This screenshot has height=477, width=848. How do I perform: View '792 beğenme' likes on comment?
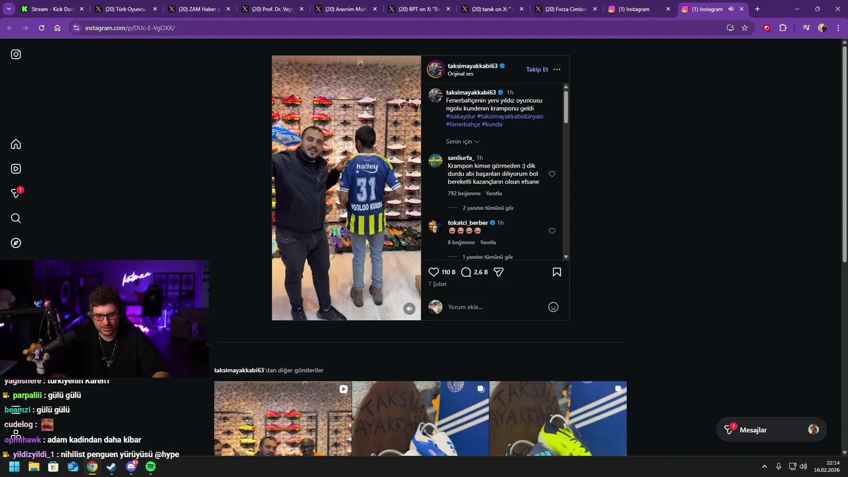464,193
